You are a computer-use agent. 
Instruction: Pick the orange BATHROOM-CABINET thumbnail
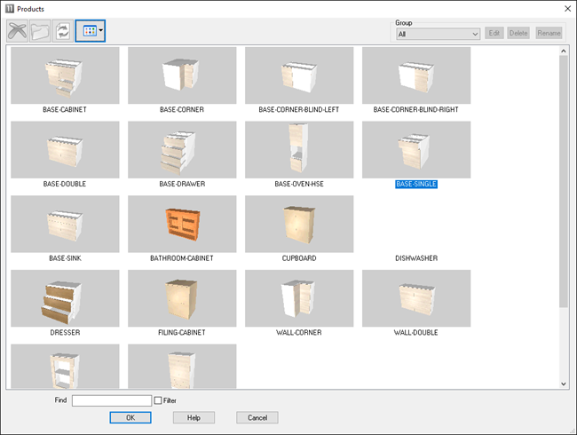point(182,224)
